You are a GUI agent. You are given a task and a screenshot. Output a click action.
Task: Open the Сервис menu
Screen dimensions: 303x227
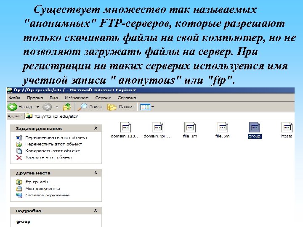103,98
